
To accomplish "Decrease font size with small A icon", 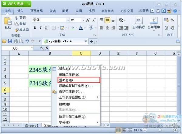I will pos(94,20).
